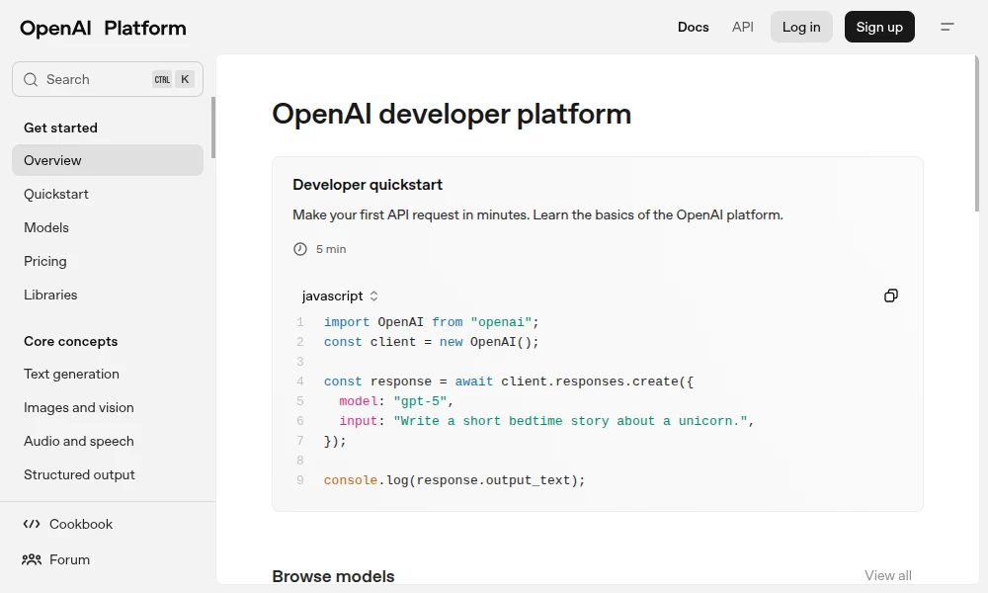Switch to the API tab

[743, 27]
